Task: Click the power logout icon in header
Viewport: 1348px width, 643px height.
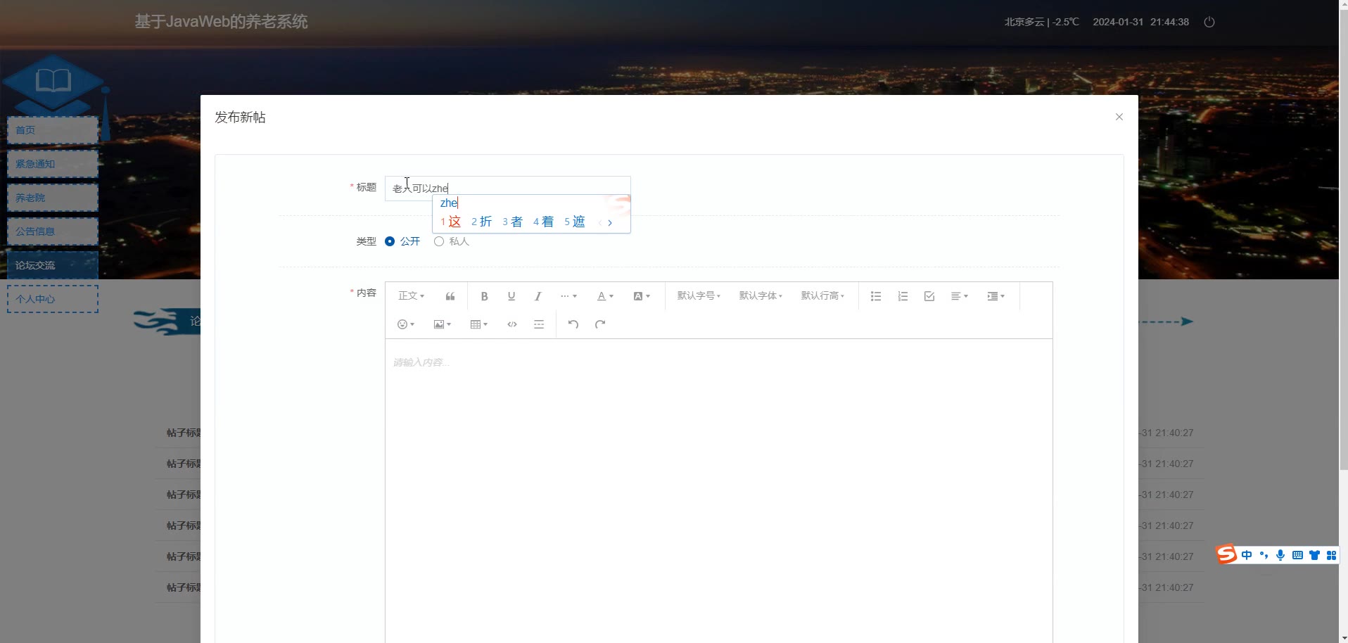Action: 1209,22
